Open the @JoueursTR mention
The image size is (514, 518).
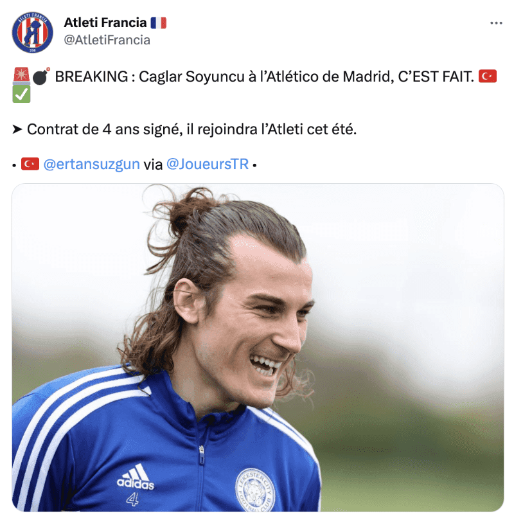point(208,164)
